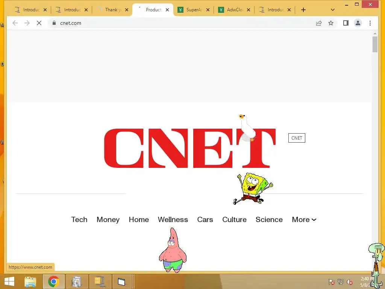Bookmark this page with the star icon

click(331, 23)
